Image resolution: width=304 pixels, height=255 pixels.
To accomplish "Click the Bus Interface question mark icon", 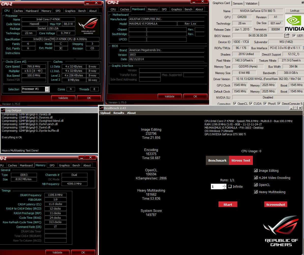I will click(x=303, y=48).
